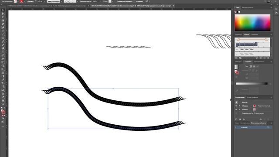The height and width of the screenshot is (157, 279).
Task: Switch to Прозрачность (Transparency) tab
Action: (x=259, y=62)
